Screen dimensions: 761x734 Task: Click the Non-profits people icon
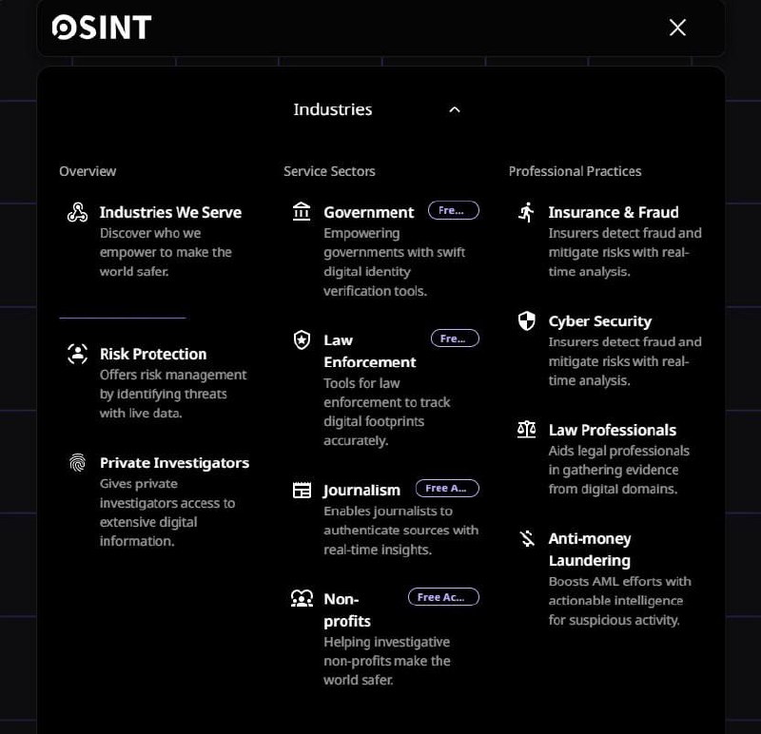[302, 598]
